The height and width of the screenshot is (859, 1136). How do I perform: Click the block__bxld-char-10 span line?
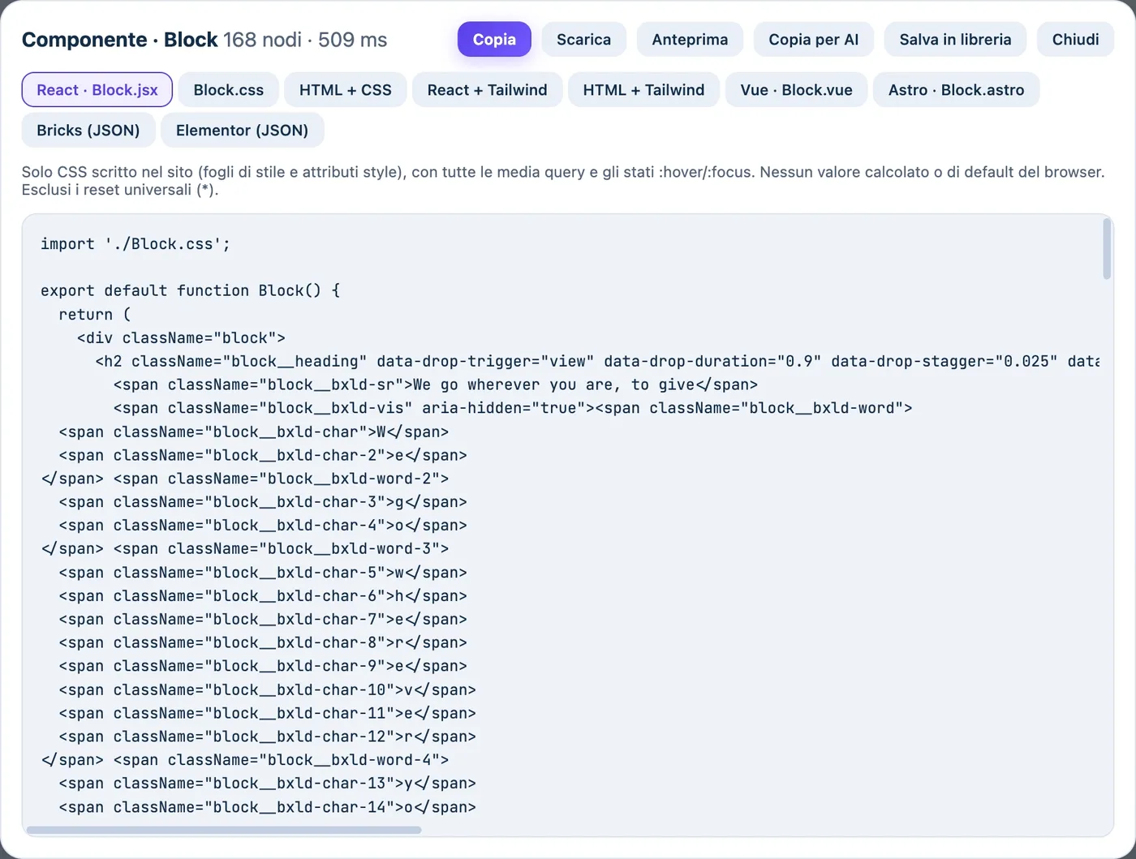tap(267, 690)
